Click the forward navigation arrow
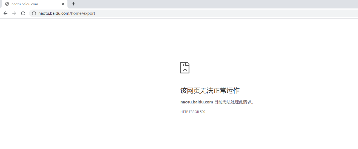This screenshot has height=149, width=358. pos(14,13)
